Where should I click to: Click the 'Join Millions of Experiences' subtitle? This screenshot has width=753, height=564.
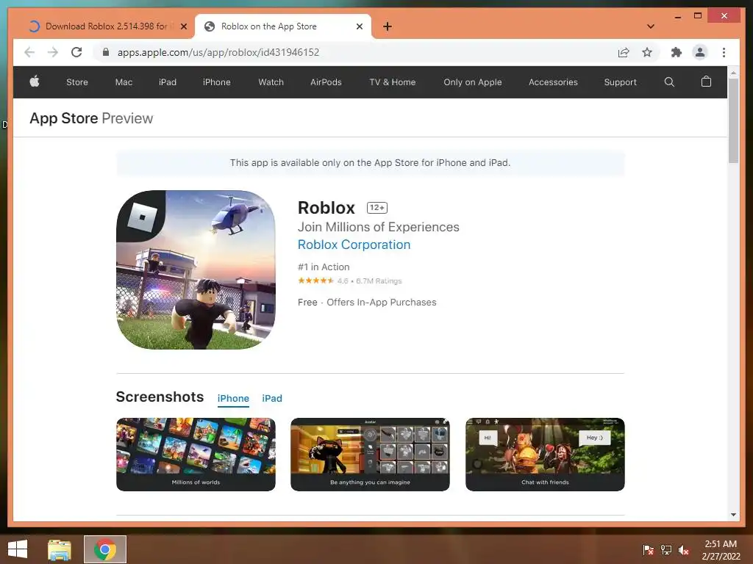click(x=379, y=227)
